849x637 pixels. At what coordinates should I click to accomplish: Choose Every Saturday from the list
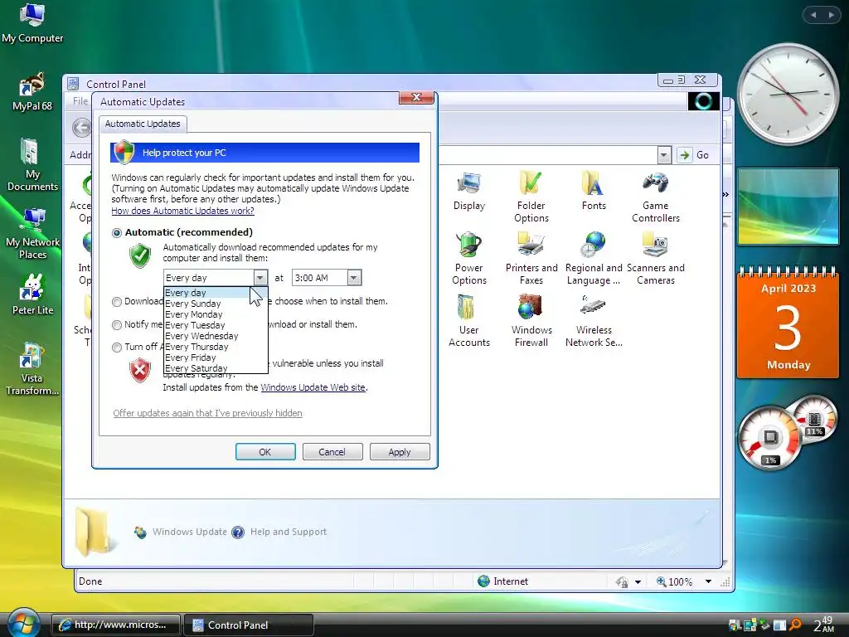[x=216, y=368]
